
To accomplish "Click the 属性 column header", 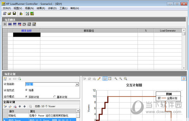I will [x=52, y=111].
